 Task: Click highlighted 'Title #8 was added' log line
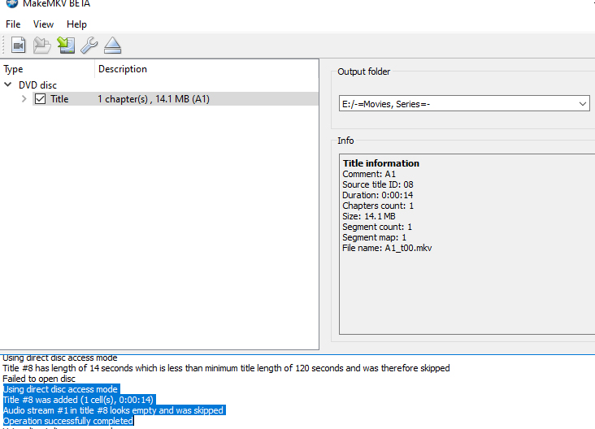(78, 400)
